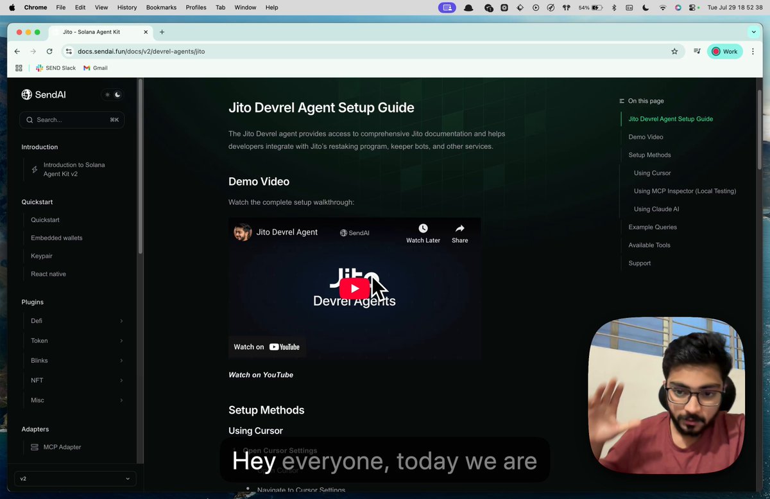Expand the Blinks plugins section
Image resolution: width=770 pixels, height=499 pixels.
(77, 360)
